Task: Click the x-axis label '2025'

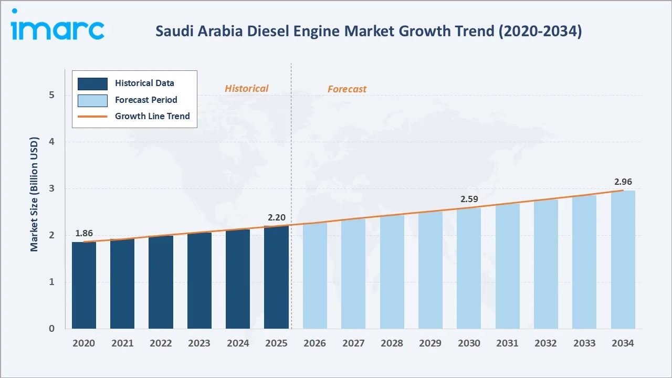Action: click(276, 343)
